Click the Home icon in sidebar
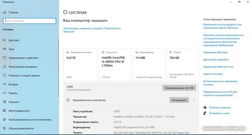Screen dimensions: 252x135 (x=5, y=12)
